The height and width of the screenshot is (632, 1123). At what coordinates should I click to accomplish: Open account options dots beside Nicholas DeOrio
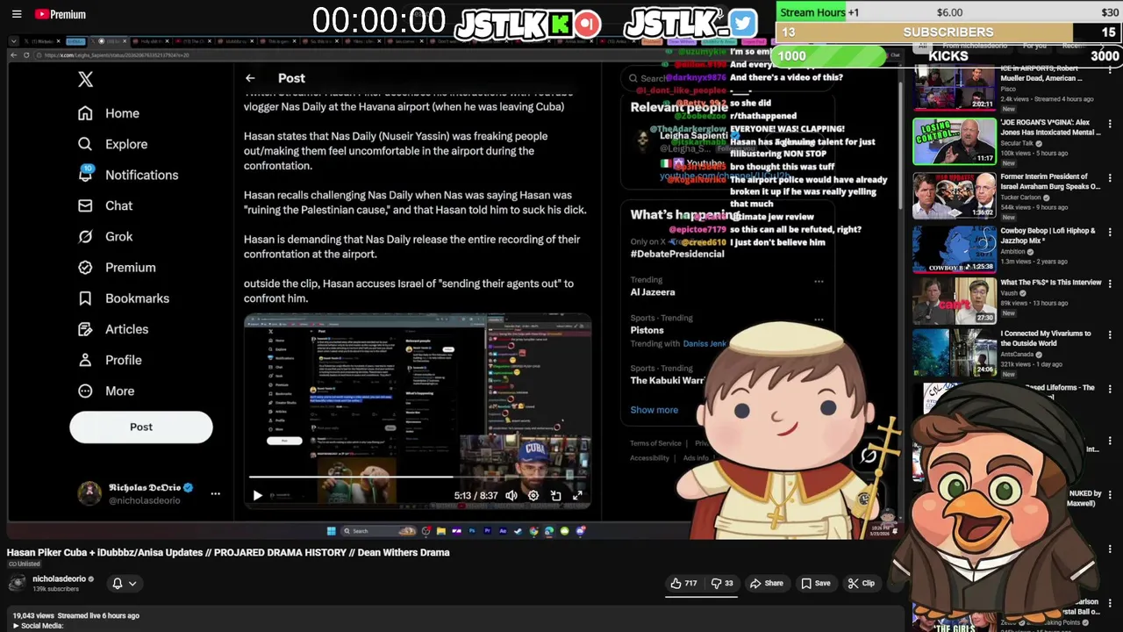point(215,493)
